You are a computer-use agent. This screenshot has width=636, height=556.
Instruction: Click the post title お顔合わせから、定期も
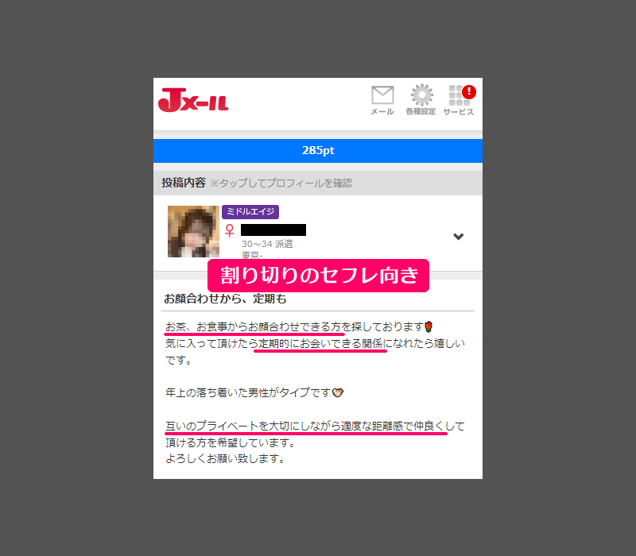tap(225, 299)
